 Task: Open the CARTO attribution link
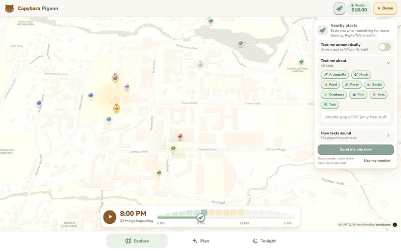[346, 225]
